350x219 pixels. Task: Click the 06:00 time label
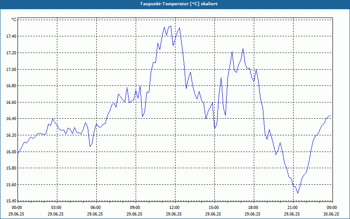[96, 208]
